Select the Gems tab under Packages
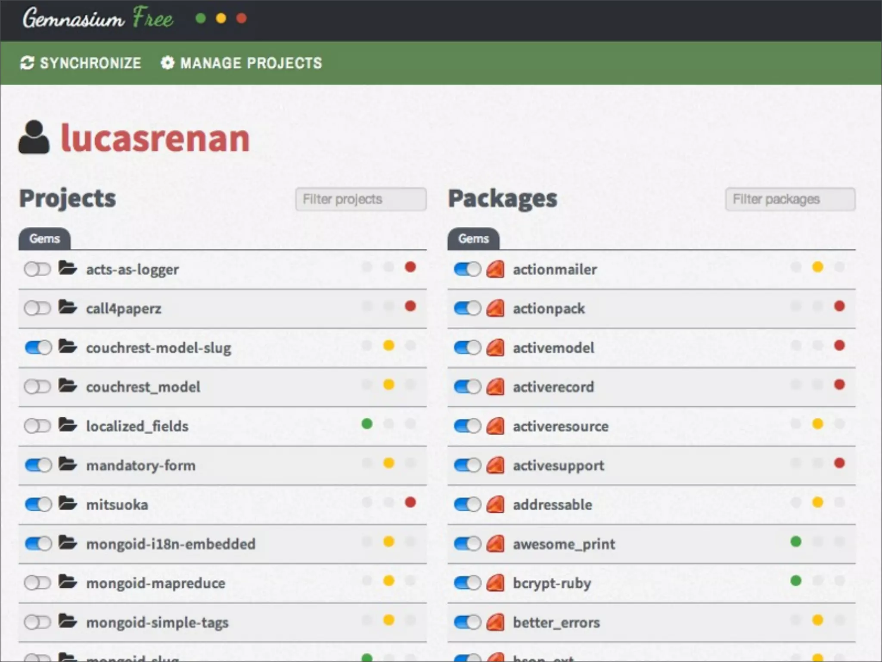The height and width of the screenshot is (662, 882). (x=473, y=239)
